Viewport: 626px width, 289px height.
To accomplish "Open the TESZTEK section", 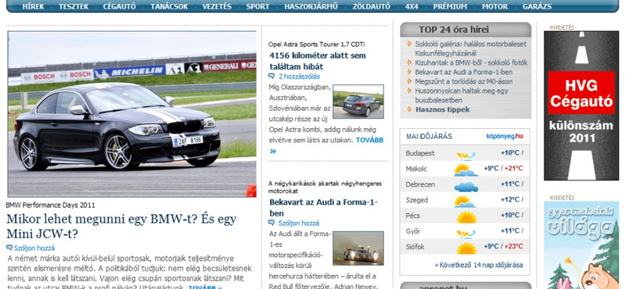I will coord(74,6).
